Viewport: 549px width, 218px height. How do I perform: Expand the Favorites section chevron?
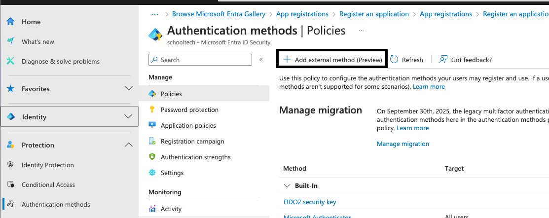(129, 88)
